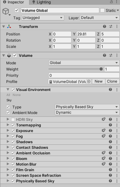
Task: Click the Inspector lock icon
Action: point(111,2)
